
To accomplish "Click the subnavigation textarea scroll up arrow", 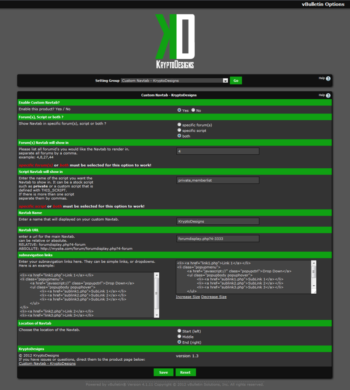I will click(314, 263).
